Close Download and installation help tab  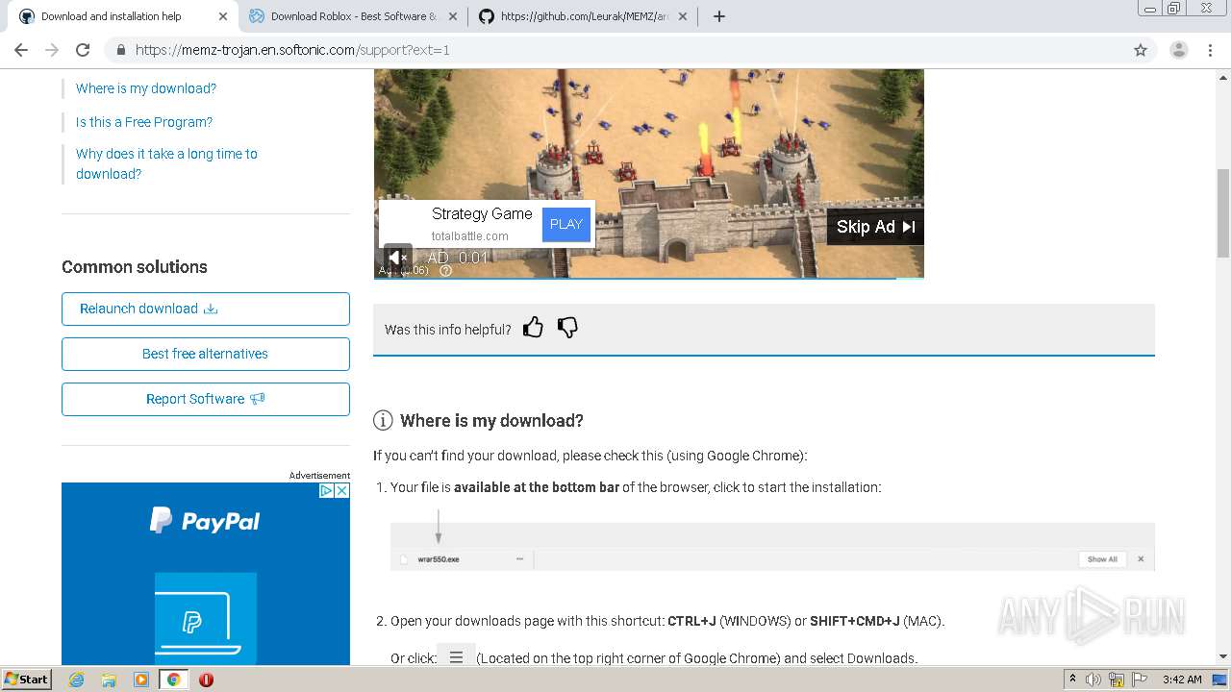pos(222,16)
